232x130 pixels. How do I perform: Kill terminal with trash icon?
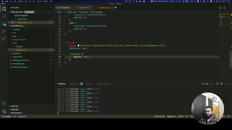pos(221,84)
